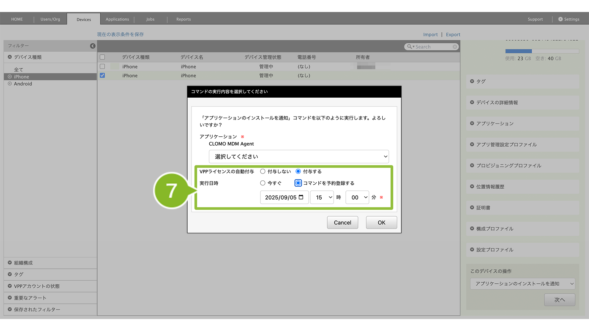Open the hour dropdown showing 15
Viewport: 589px width, 331px height.
point(322,197)
